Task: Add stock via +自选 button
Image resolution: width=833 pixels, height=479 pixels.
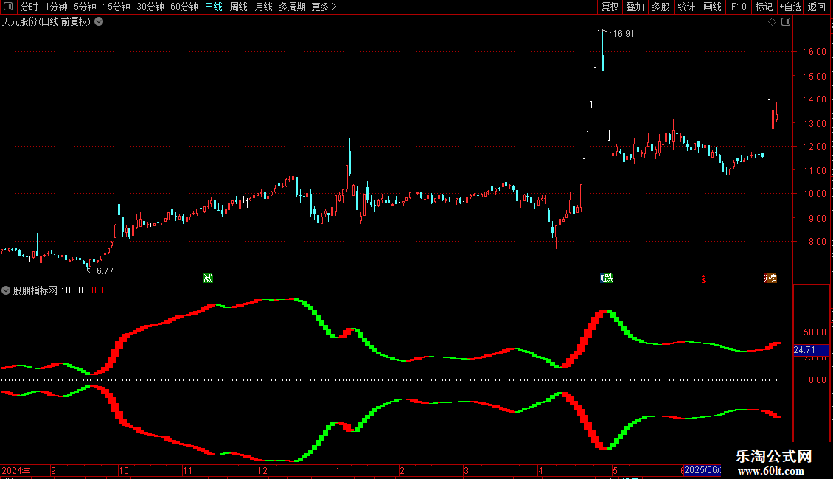Action: (x=790, y=7)
